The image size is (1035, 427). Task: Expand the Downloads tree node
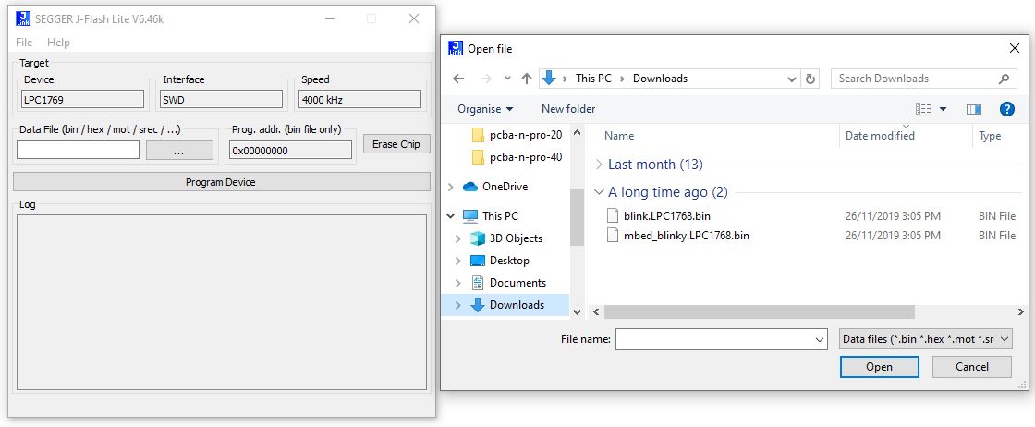pos(458,305)
